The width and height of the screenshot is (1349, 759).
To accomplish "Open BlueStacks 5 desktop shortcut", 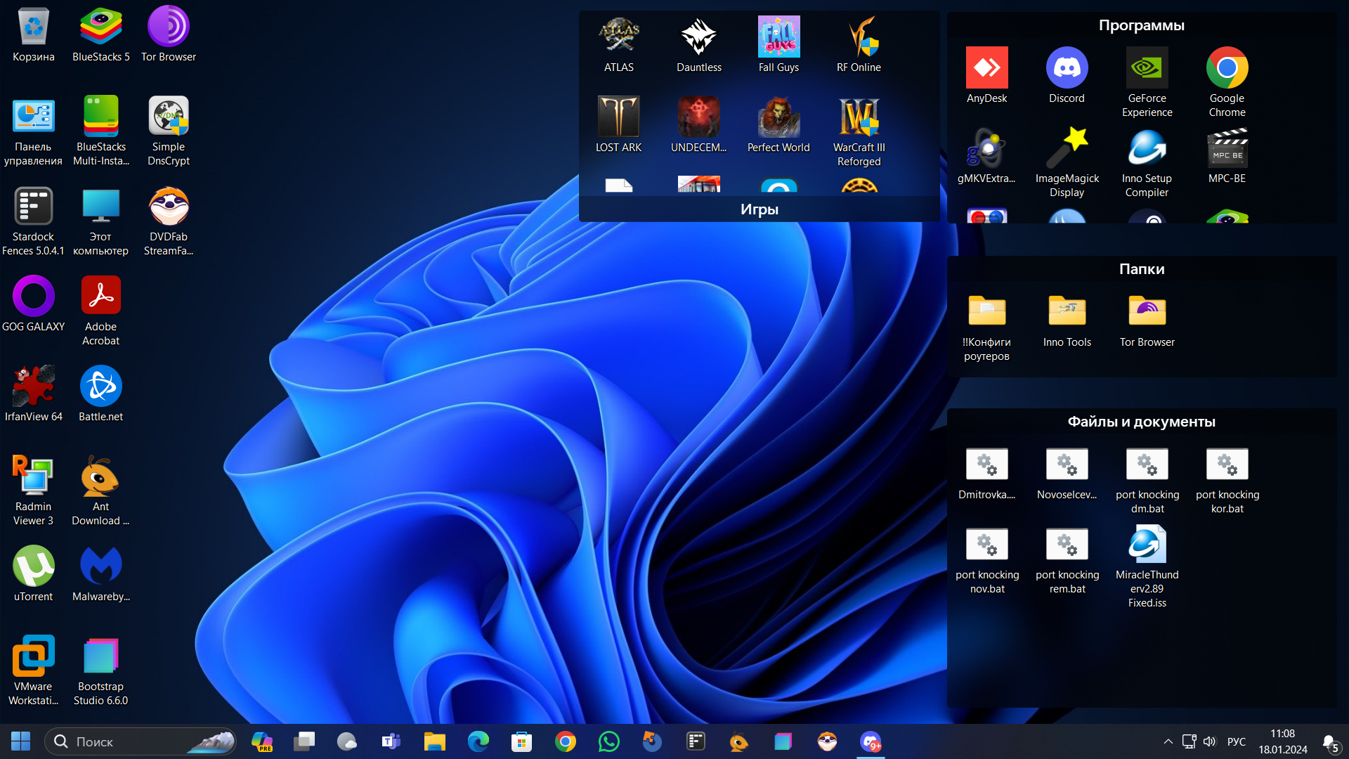I will (101, 28).
